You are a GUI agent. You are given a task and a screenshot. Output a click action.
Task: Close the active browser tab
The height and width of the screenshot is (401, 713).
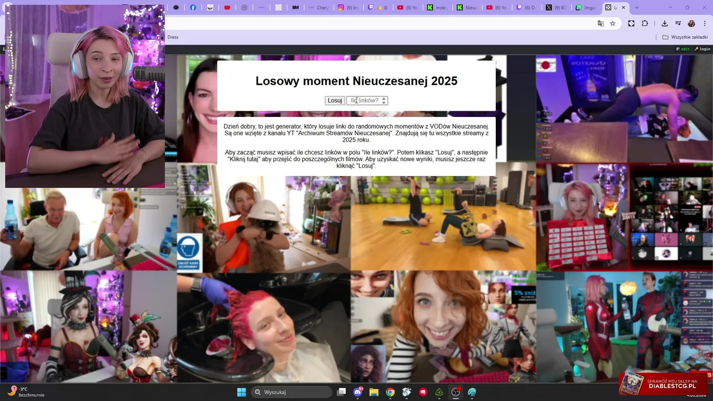click(x=623, y=8)
